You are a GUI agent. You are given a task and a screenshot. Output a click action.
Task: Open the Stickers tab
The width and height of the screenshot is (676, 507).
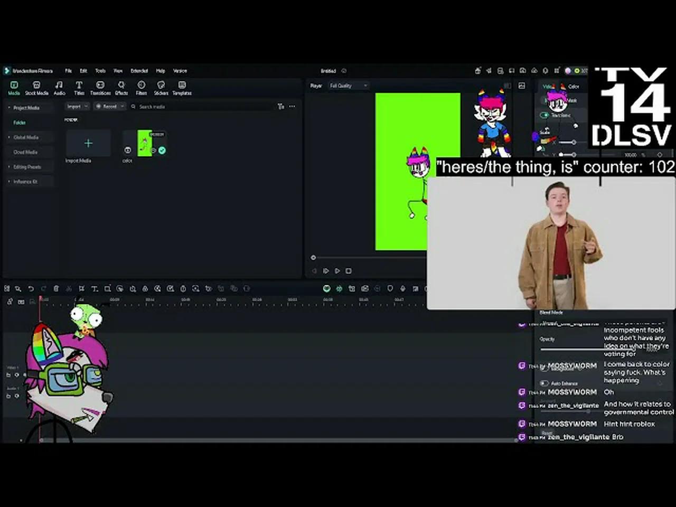(161, 88)
